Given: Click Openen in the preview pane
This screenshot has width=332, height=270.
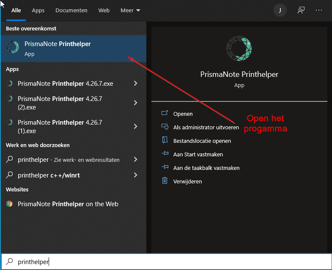Looking at the screenshot, I should (x=183, y=114).
